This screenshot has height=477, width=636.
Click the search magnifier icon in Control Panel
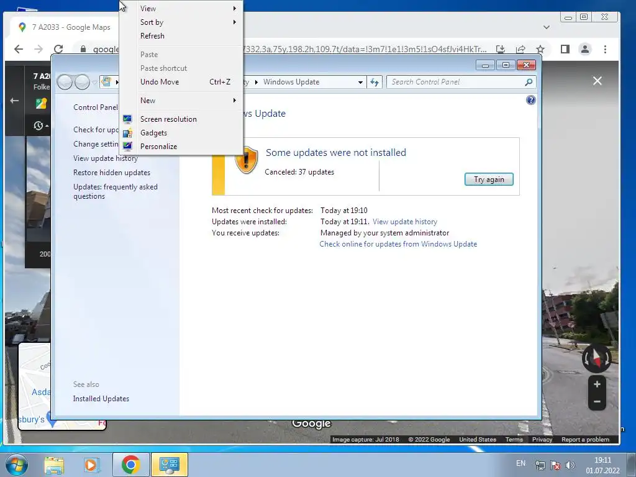529,83
